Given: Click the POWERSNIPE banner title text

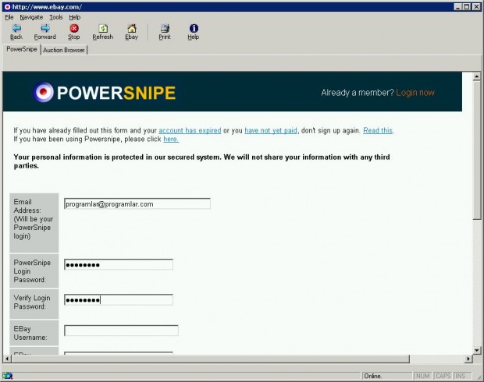Looking at the screenshot, I should point(116,93).
